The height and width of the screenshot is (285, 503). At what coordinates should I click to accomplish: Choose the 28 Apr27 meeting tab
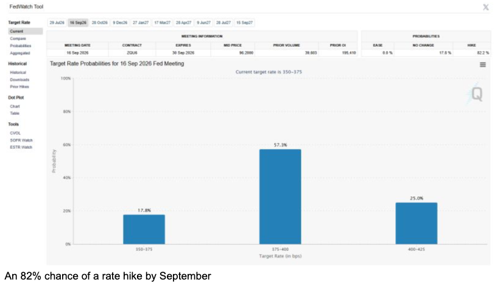pyautogui.click(x=183, y=22)
